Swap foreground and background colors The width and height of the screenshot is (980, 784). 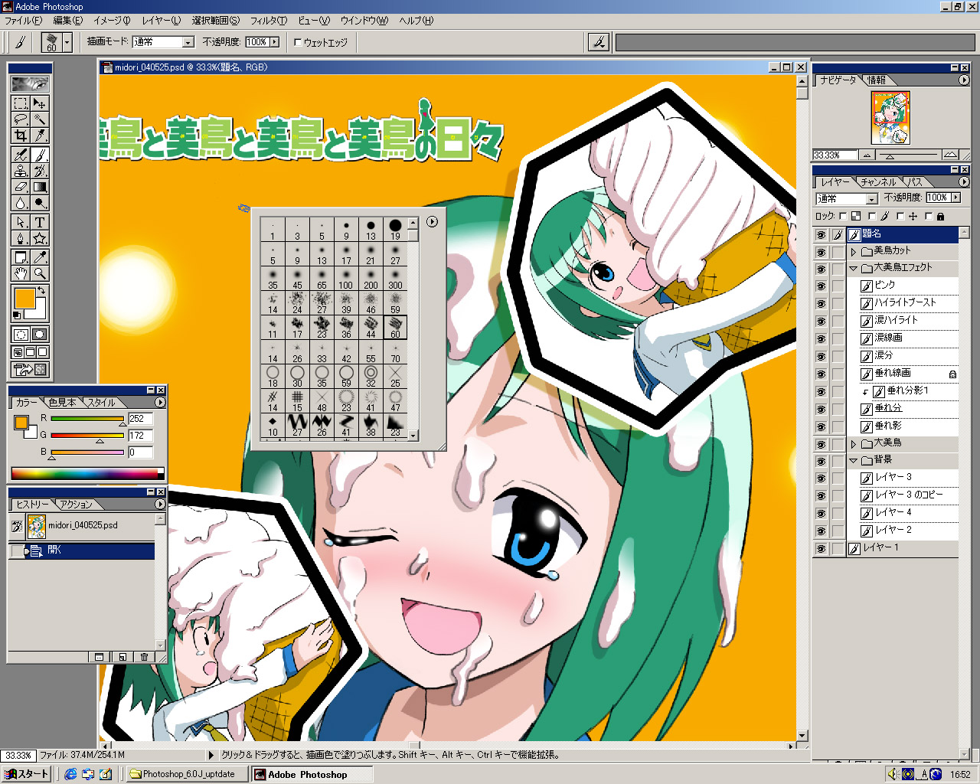tap(42, 291)
